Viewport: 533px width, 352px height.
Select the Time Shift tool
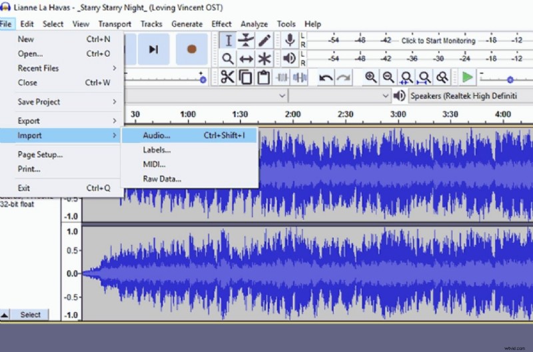tap(246, 59)
